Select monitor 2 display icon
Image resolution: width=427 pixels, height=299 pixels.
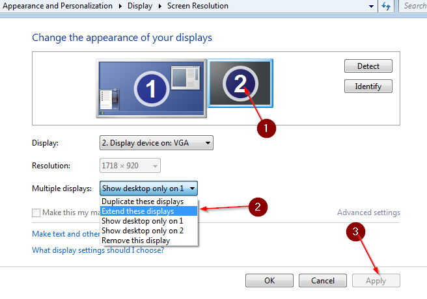click(x=240, y=83)
